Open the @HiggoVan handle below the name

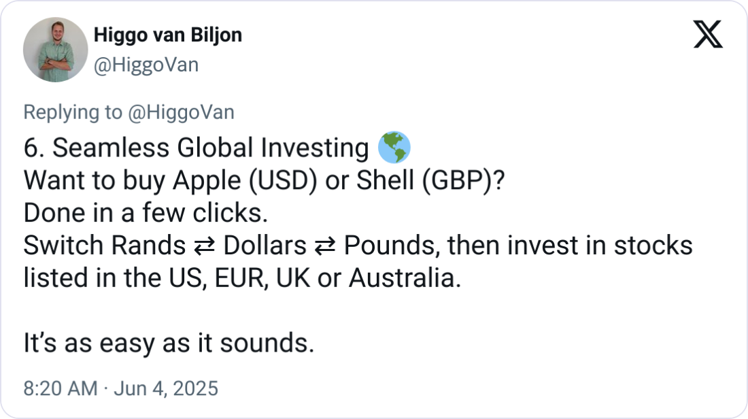[x=145, y=65]
